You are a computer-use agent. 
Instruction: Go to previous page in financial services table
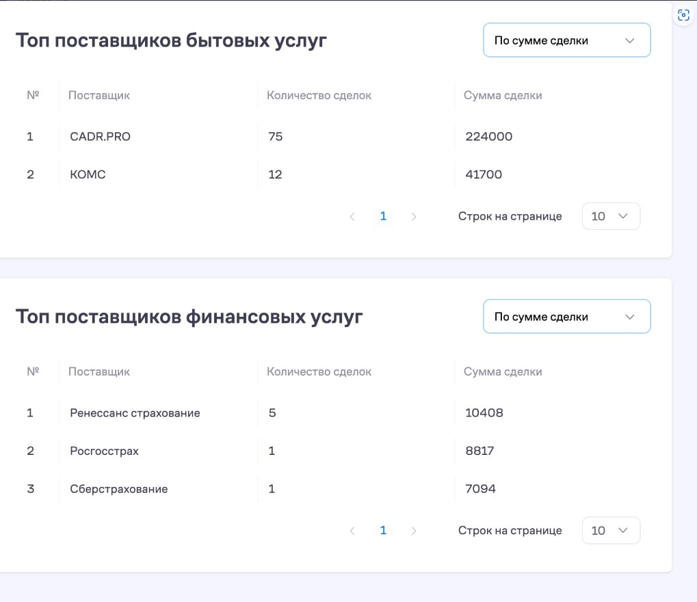(x=352, y=531)
